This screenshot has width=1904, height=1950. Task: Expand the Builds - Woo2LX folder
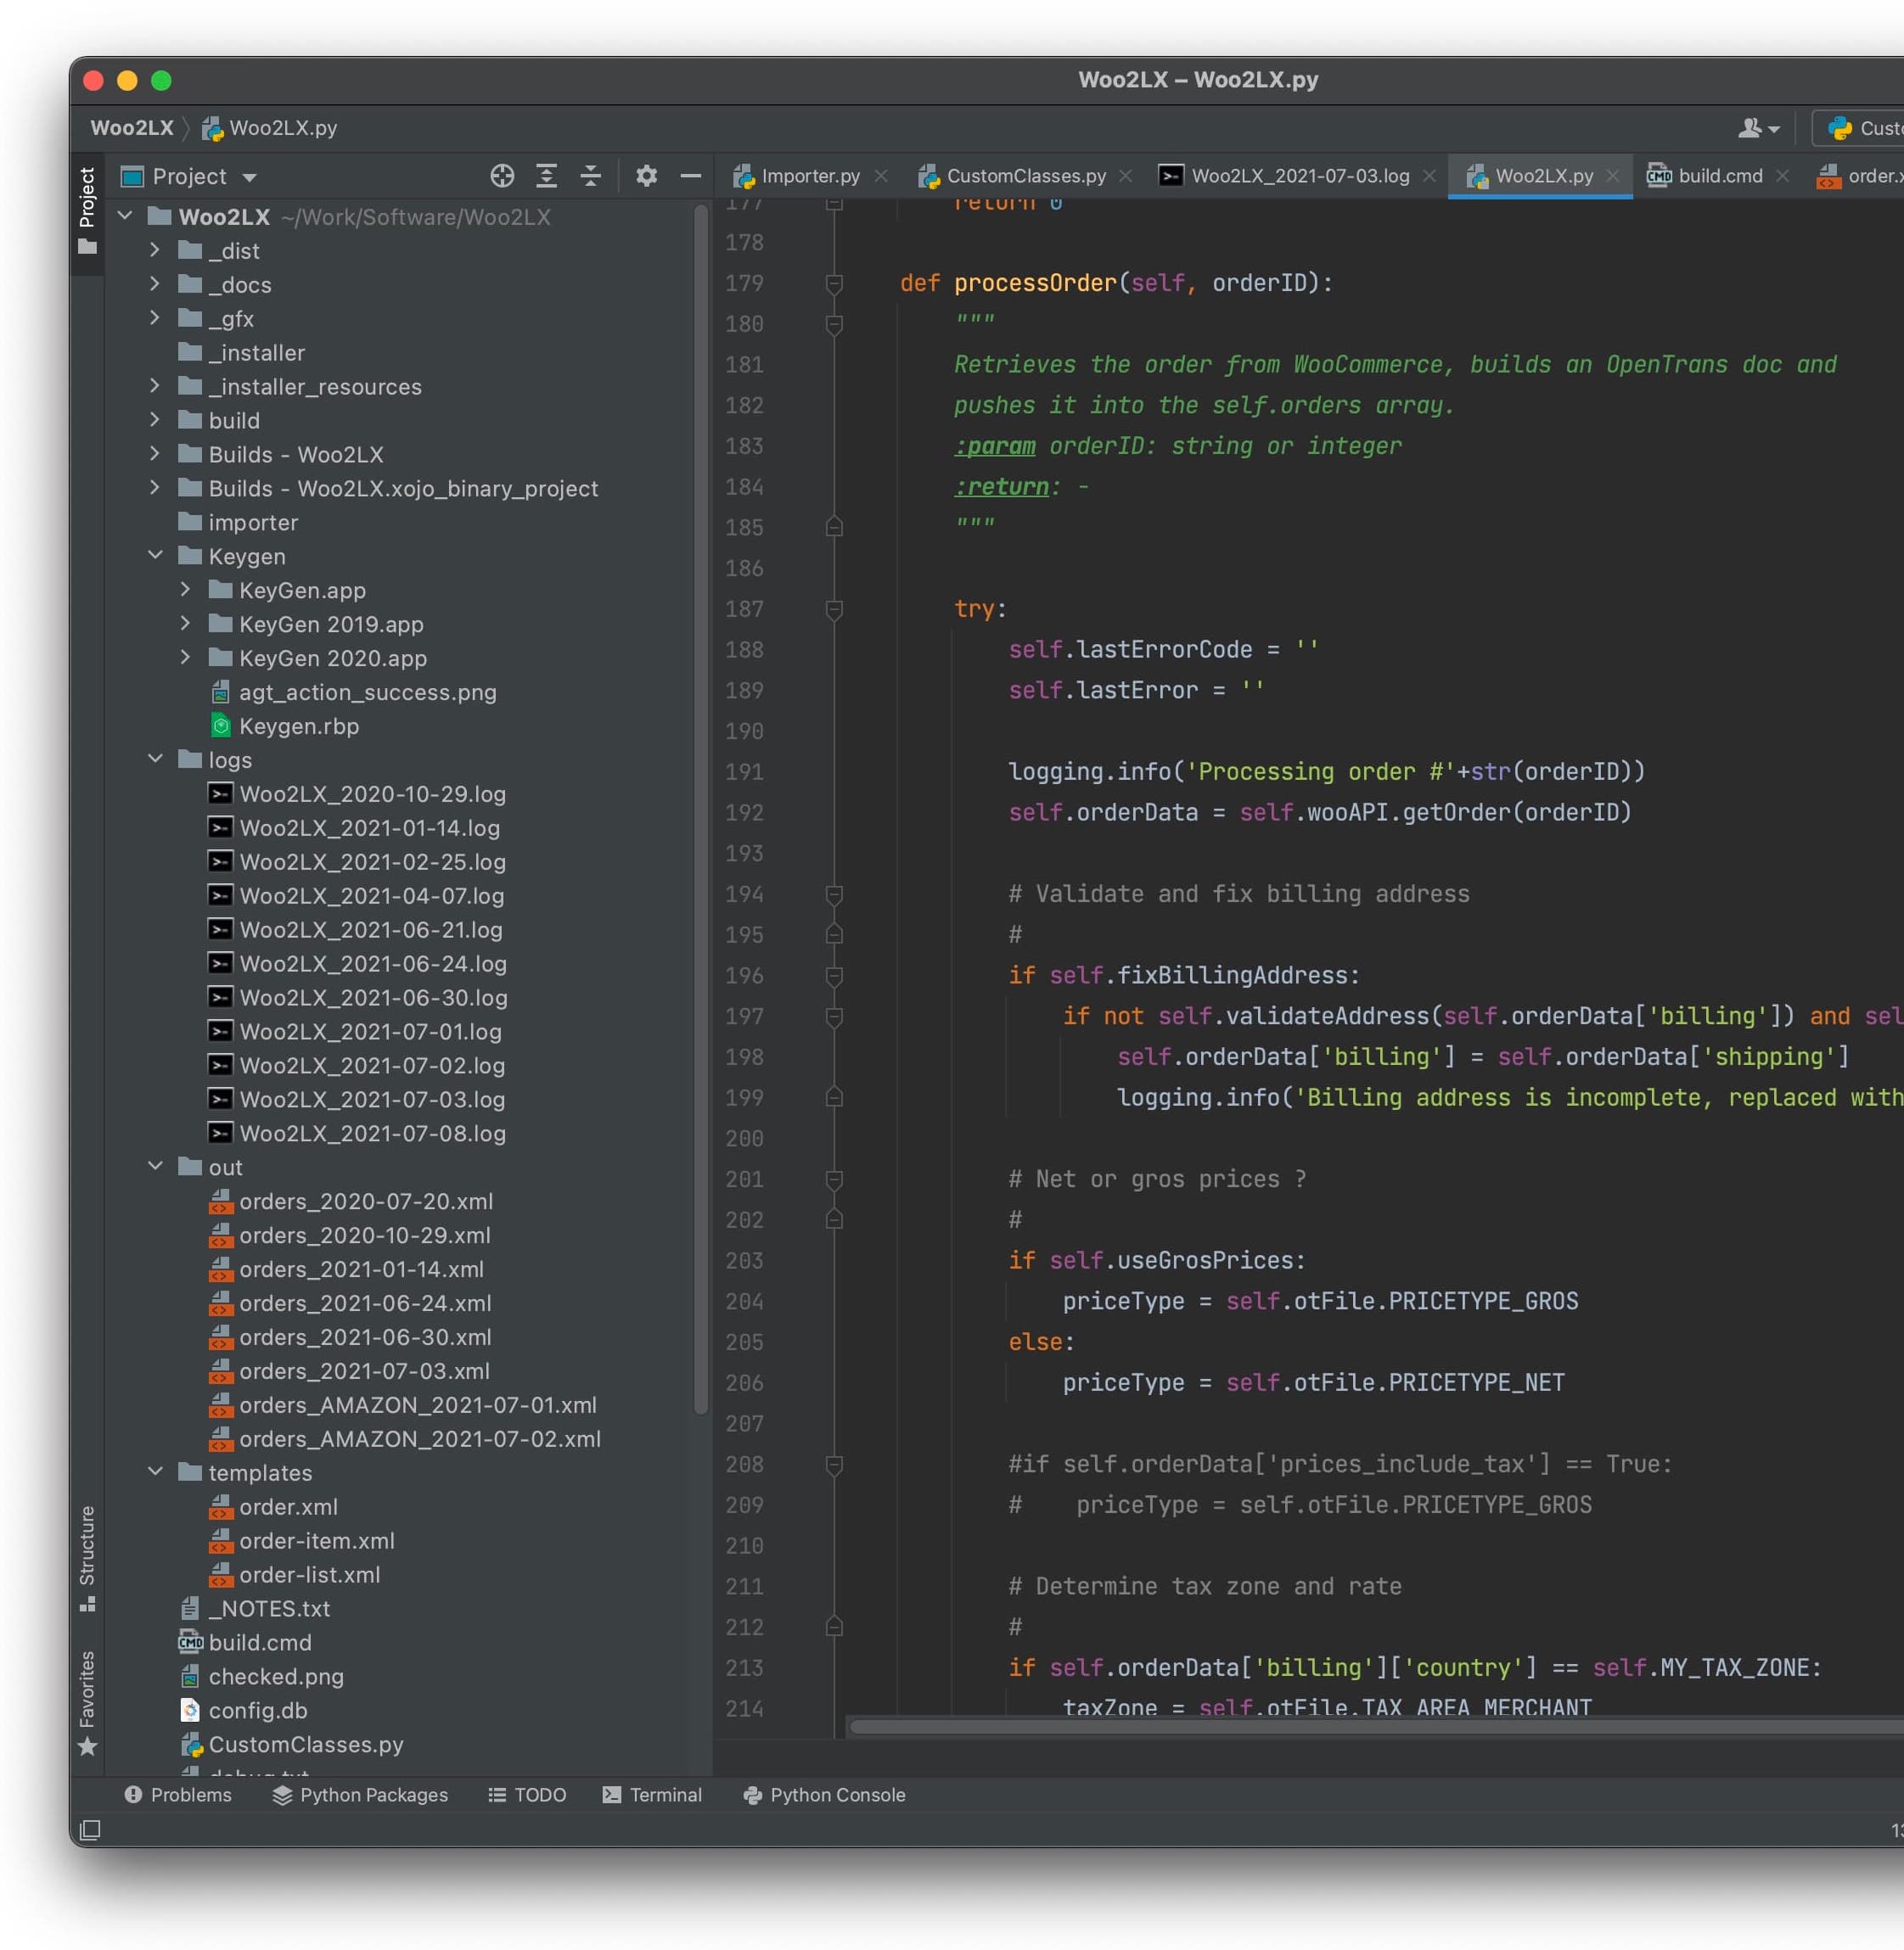[x=155, y=454]
